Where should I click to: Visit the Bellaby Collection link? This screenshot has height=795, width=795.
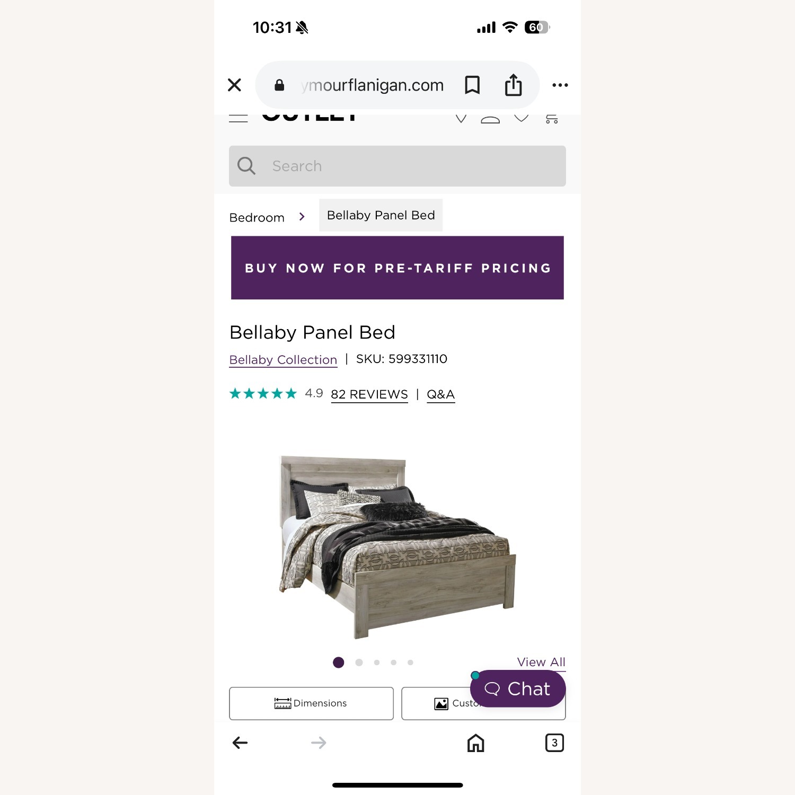[282, 359]
